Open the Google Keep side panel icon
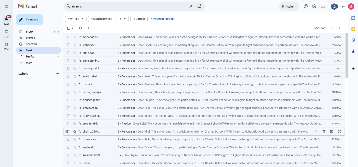The image size is (358, 167). click(x=353, y=29)
